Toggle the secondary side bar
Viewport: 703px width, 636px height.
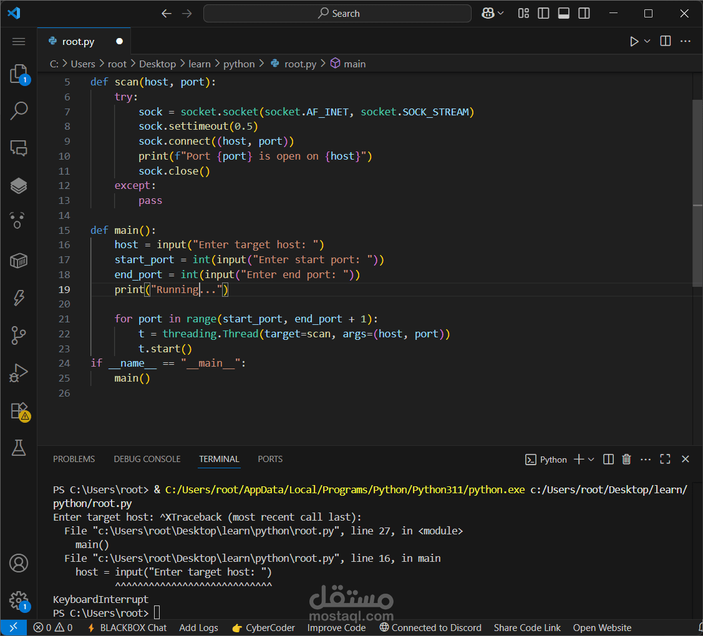coord(584,14)
